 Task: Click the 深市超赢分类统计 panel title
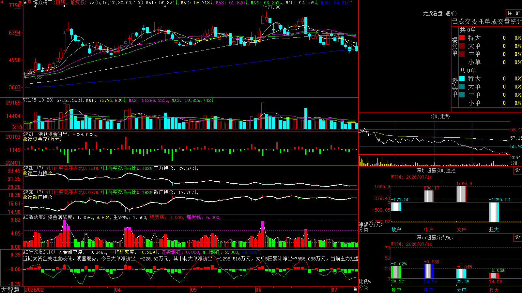pyautogui.click(x=436, y=237)
